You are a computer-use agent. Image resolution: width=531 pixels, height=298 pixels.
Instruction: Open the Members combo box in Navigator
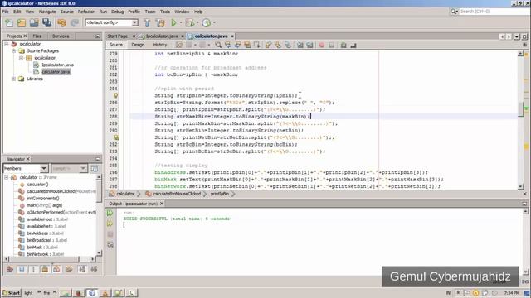click(x=25, y=168)
